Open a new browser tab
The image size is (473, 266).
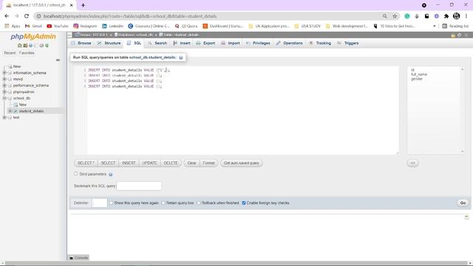pyautogui.click(x=83, y=5)
